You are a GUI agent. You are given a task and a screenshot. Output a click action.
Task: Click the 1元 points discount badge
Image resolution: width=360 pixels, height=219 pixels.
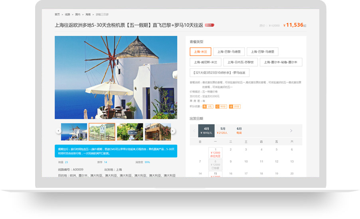click(208, 107)
